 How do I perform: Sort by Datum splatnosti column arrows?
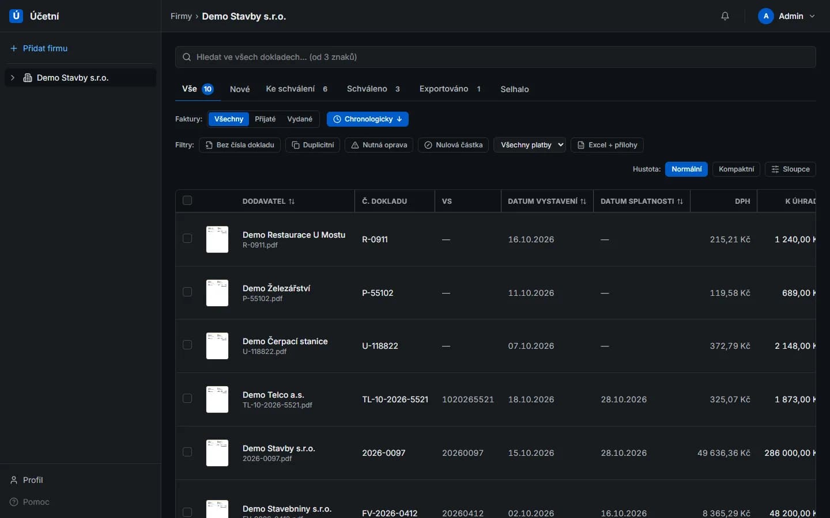click(x=680, y=201)
